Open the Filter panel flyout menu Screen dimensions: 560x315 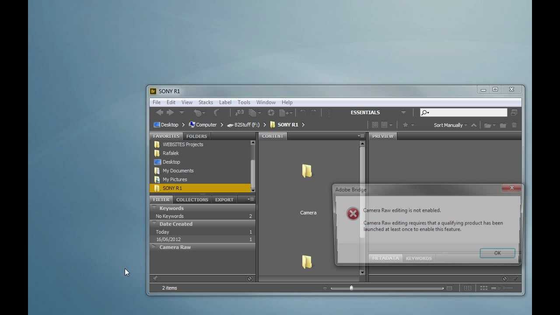[x=251, y=199]
